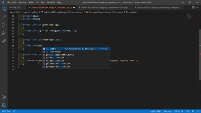Open the Search view in activity bar

tap(4, 17)
